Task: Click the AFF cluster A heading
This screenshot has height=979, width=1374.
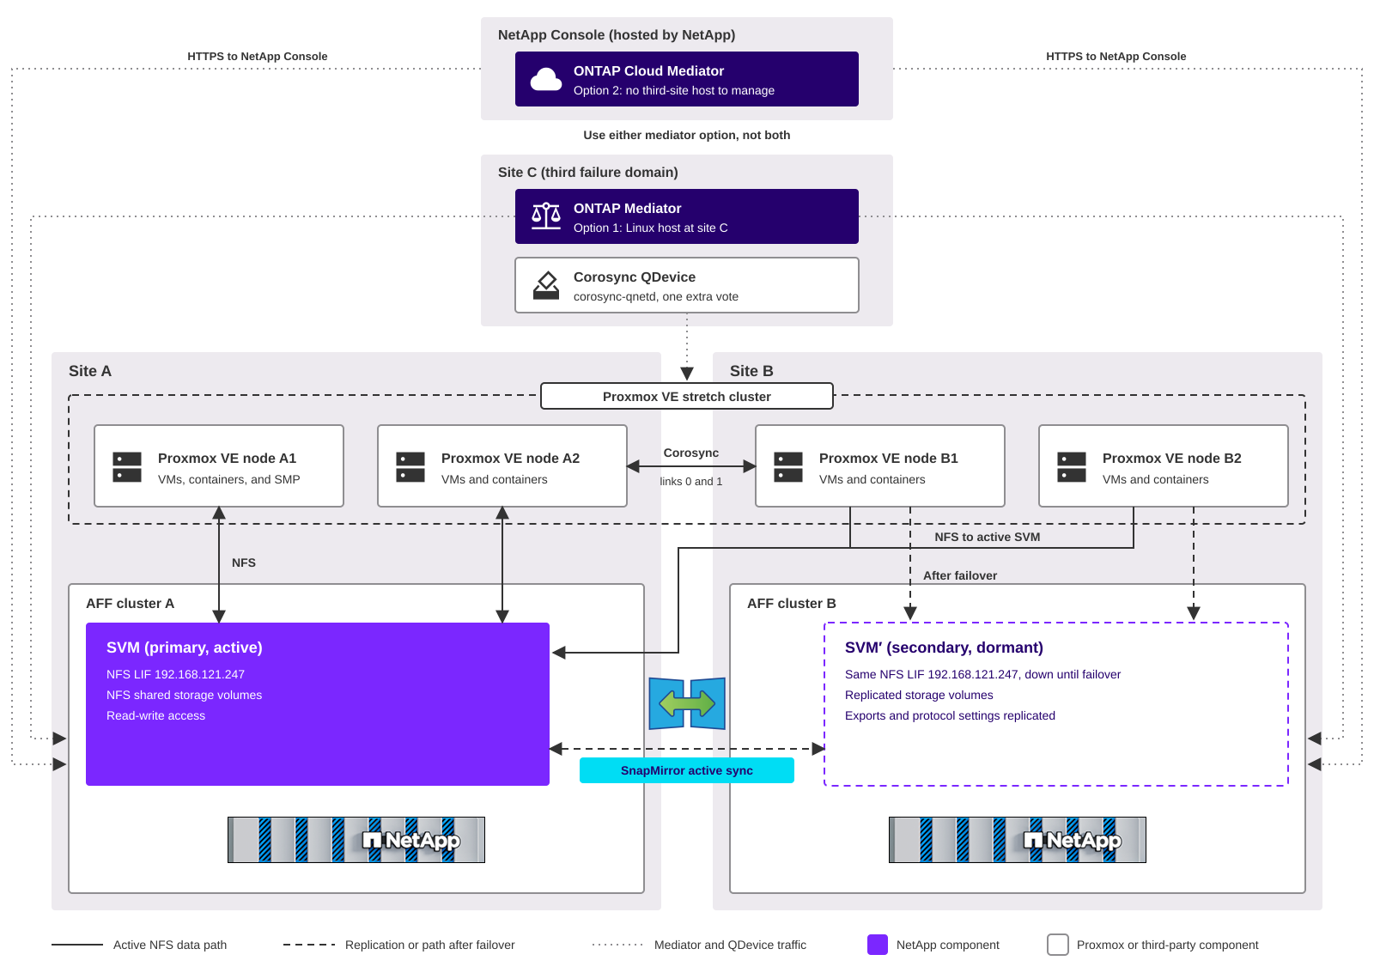Action: click(x=130, y=604)
